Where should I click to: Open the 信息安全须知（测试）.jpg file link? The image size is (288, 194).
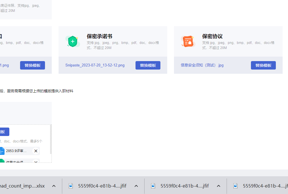pyautogui.click(x=202, y=65)
